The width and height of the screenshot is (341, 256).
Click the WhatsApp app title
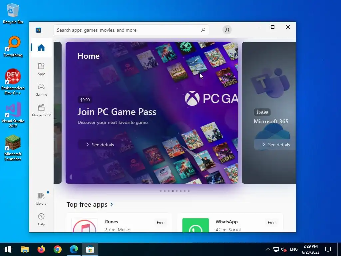pyautogui.click(x=226, y=222)
